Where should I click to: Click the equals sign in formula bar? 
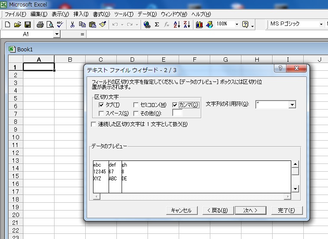(82, 35)
